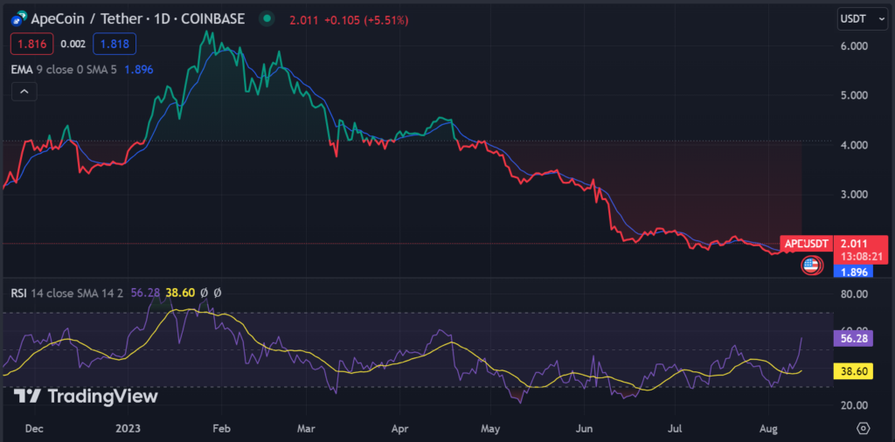Image resolution: width=895 pixels, height=442 pixels.
Task: Click the green market status indicator
Action: pyautogui.click(x=267, y=19)
